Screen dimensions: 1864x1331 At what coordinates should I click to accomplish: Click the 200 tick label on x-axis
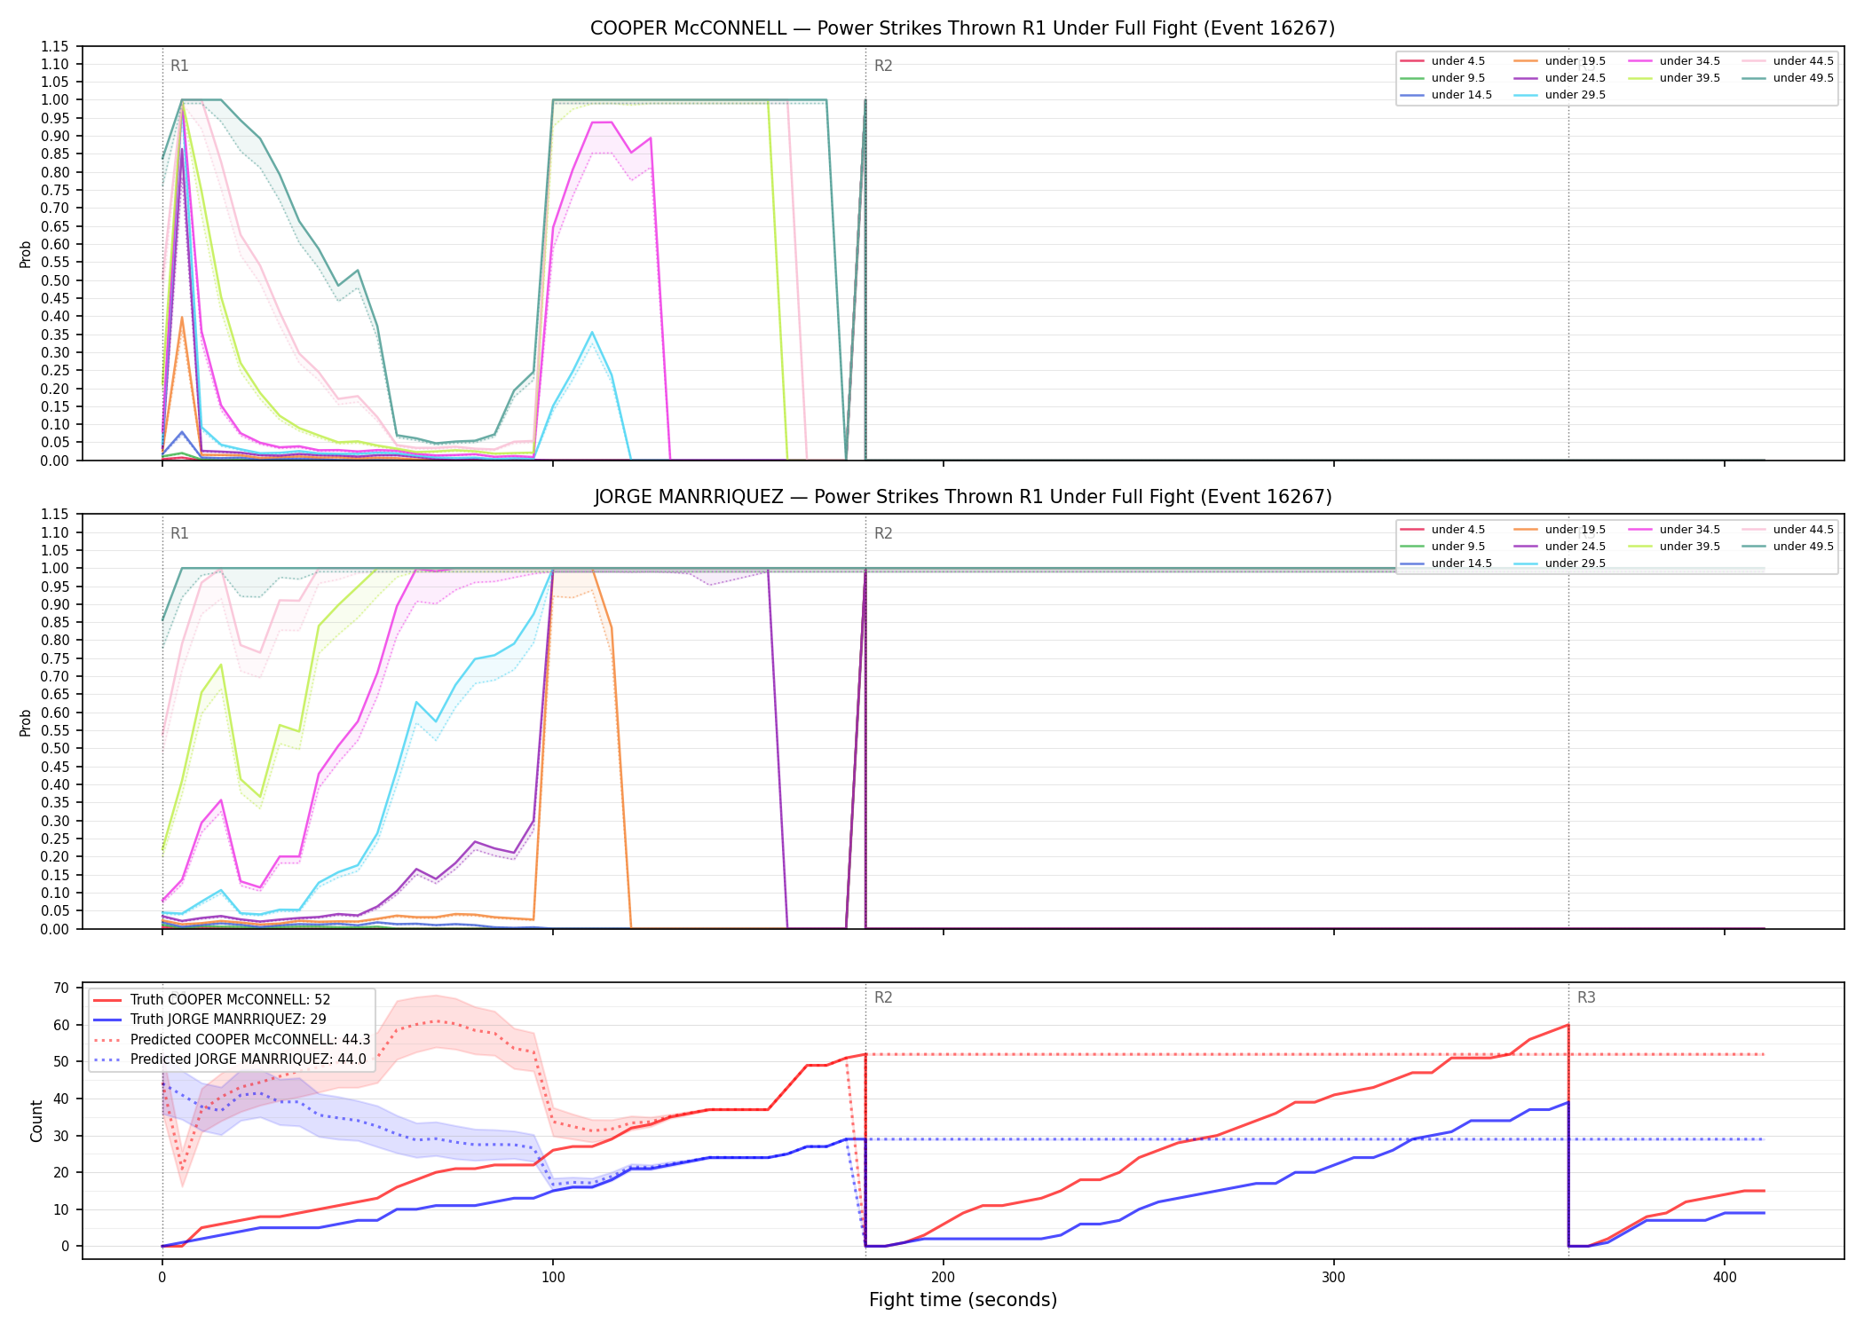[x=943, y=1277]
